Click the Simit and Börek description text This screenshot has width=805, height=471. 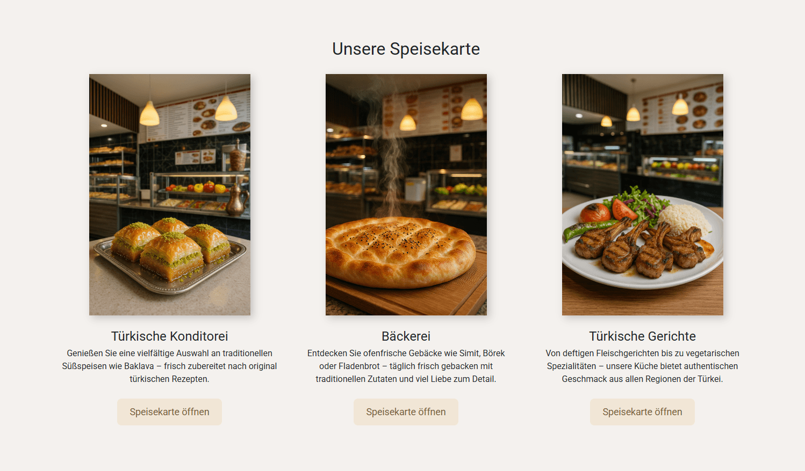click(x=406, y=366)
